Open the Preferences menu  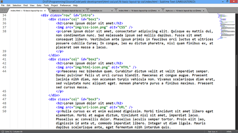pyautogui.click(x=66, y=5)
